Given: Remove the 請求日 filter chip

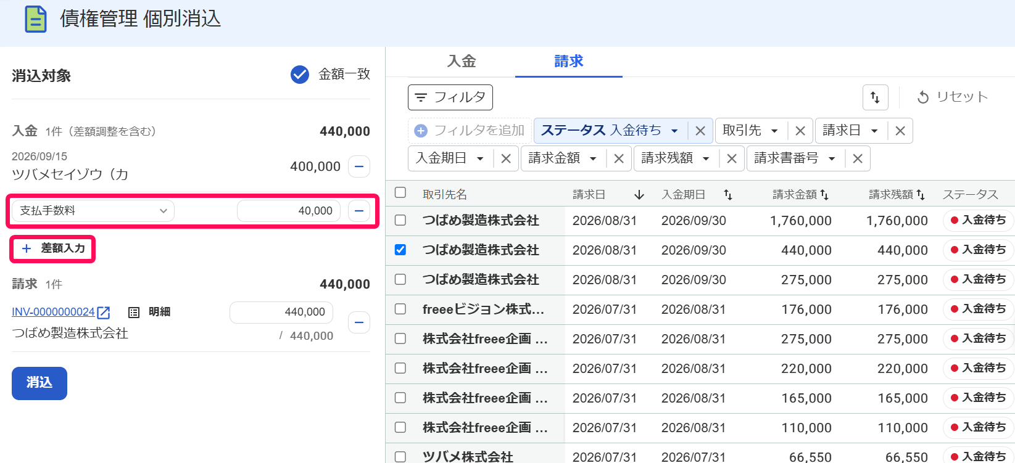Looking at the screenshot, I should (900, 131).
